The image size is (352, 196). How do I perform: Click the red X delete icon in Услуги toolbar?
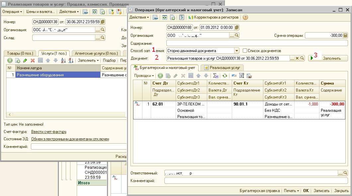point(33,60)
